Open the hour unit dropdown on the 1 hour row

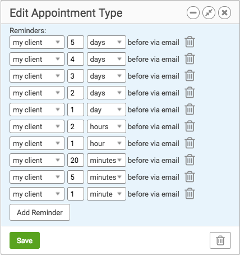[107, 143]
